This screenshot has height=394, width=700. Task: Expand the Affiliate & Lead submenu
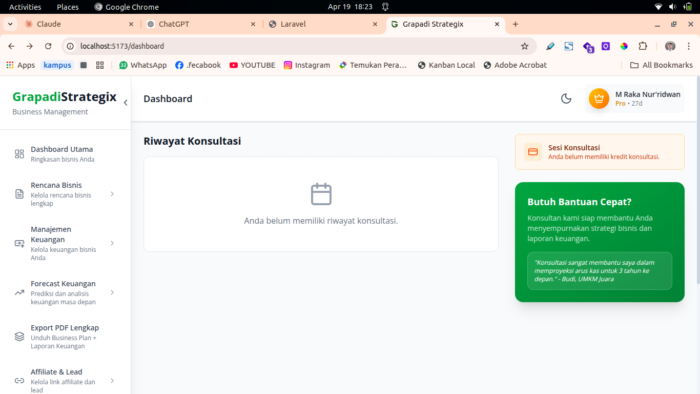[112, 381]
